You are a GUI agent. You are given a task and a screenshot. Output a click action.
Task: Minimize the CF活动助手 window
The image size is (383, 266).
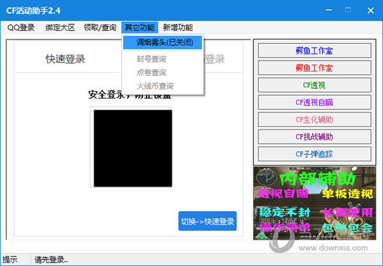(x=329, y=10)
